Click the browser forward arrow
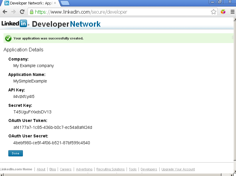Screen dimensions: 236x176 tap(13, 12)
